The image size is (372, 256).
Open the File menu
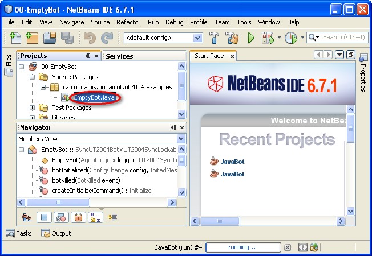(x=10, y=22)
